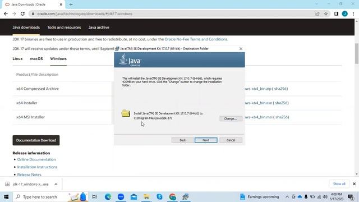Launch Microsoft Edge from the taskbar

pos(108,197)
